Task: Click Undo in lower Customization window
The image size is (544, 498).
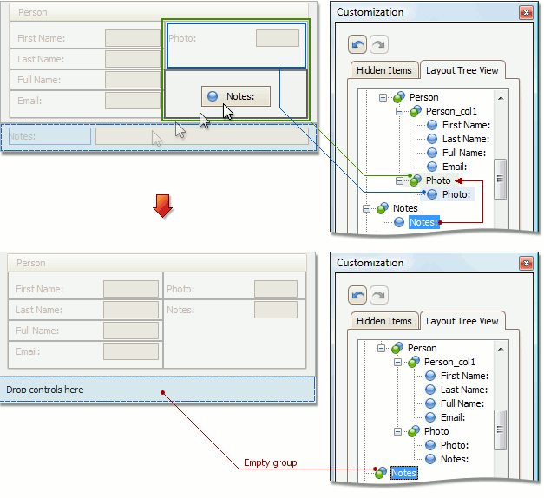Action: 357,295
